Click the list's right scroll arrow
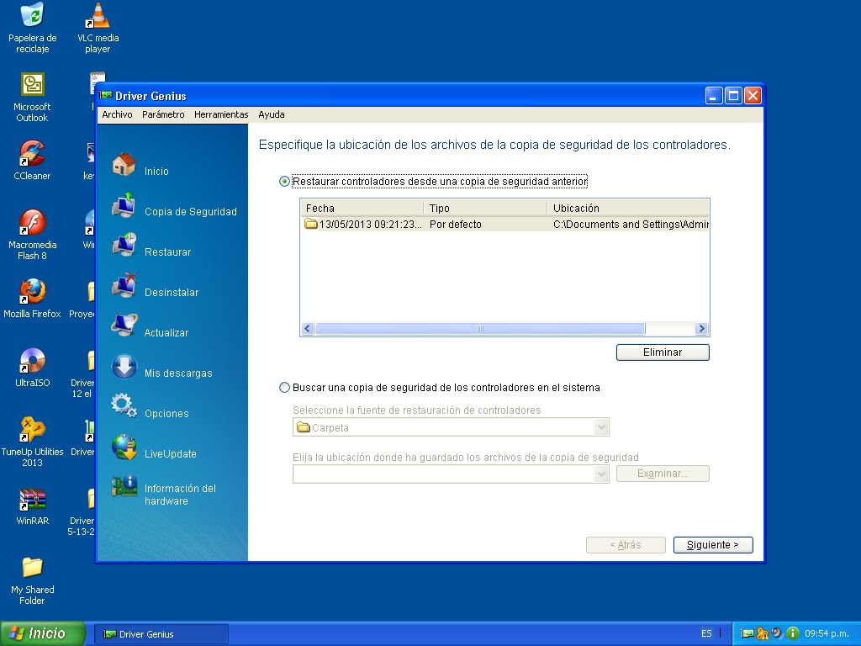 point(701,329)
